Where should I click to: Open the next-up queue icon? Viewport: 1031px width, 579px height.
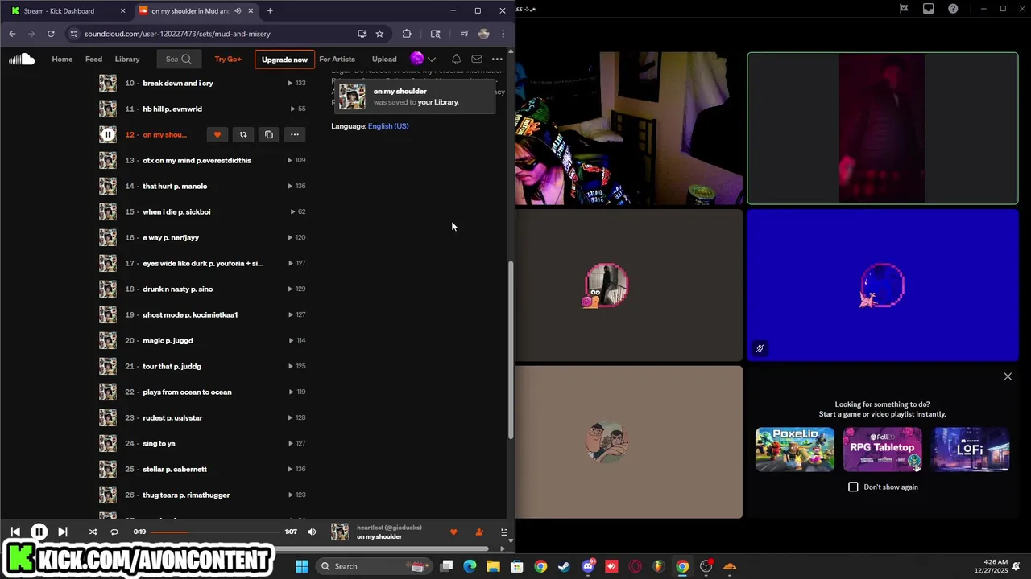[x=503, y=532]
